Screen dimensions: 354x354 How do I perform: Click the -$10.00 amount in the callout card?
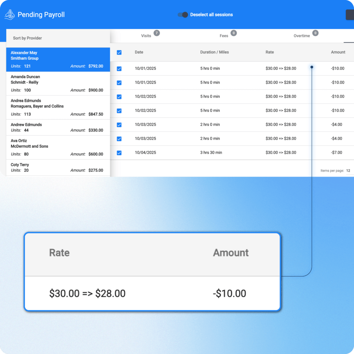point(229,294)
